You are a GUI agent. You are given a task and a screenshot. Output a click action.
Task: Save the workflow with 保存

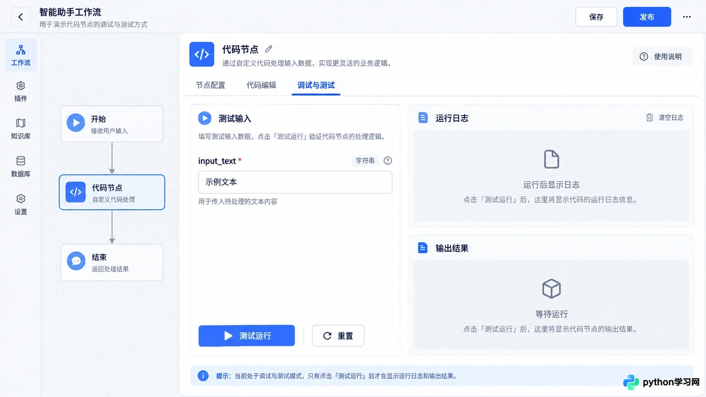(x=596, y=17)
